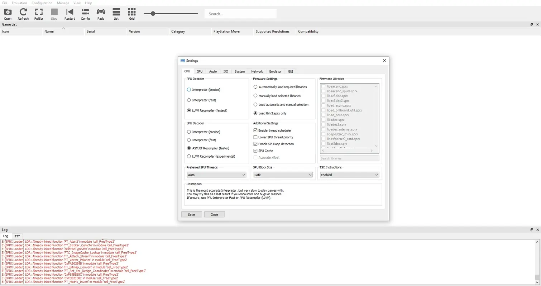This screenshot has width=541, height=286.
Task: Switch to Grid view mode
Action: pyautogui.click(x=131, y=14)
